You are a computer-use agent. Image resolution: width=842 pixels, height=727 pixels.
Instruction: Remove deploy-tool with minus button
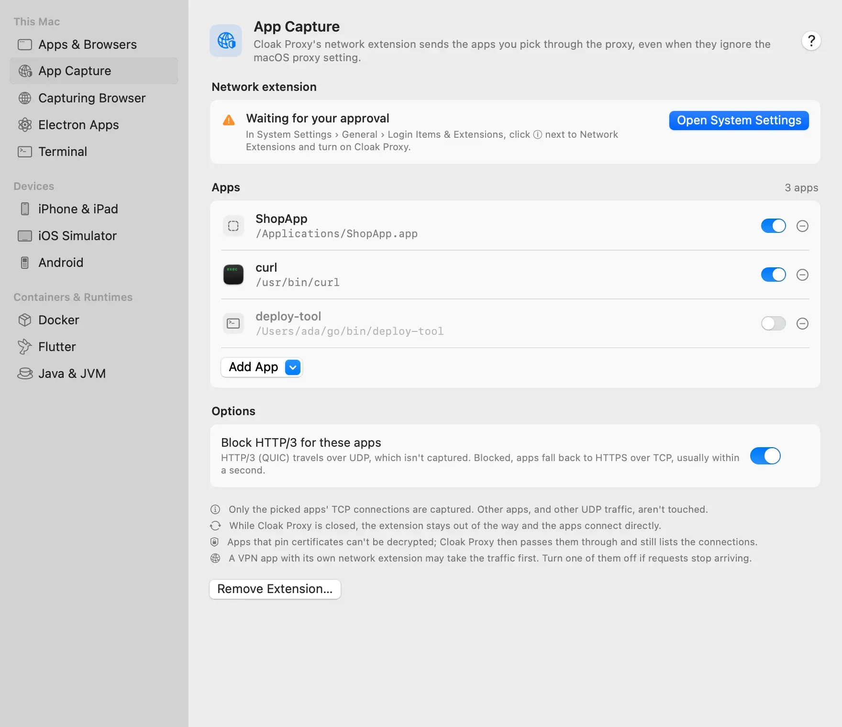pos(802,323)
